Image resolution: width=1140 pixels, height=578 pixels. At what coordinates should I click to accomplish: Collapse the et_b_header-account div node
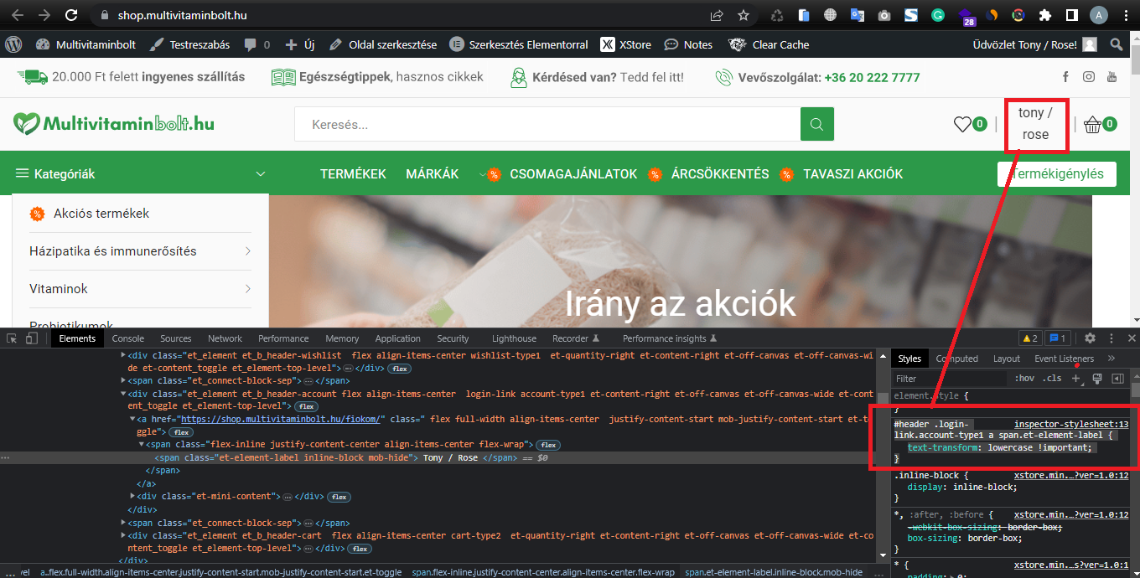click(123, 394)
